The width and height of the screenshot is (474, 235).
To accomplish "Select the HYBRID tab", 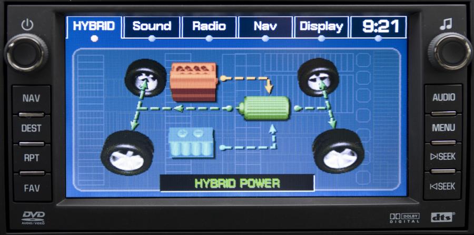I will (x=94, y=26).
